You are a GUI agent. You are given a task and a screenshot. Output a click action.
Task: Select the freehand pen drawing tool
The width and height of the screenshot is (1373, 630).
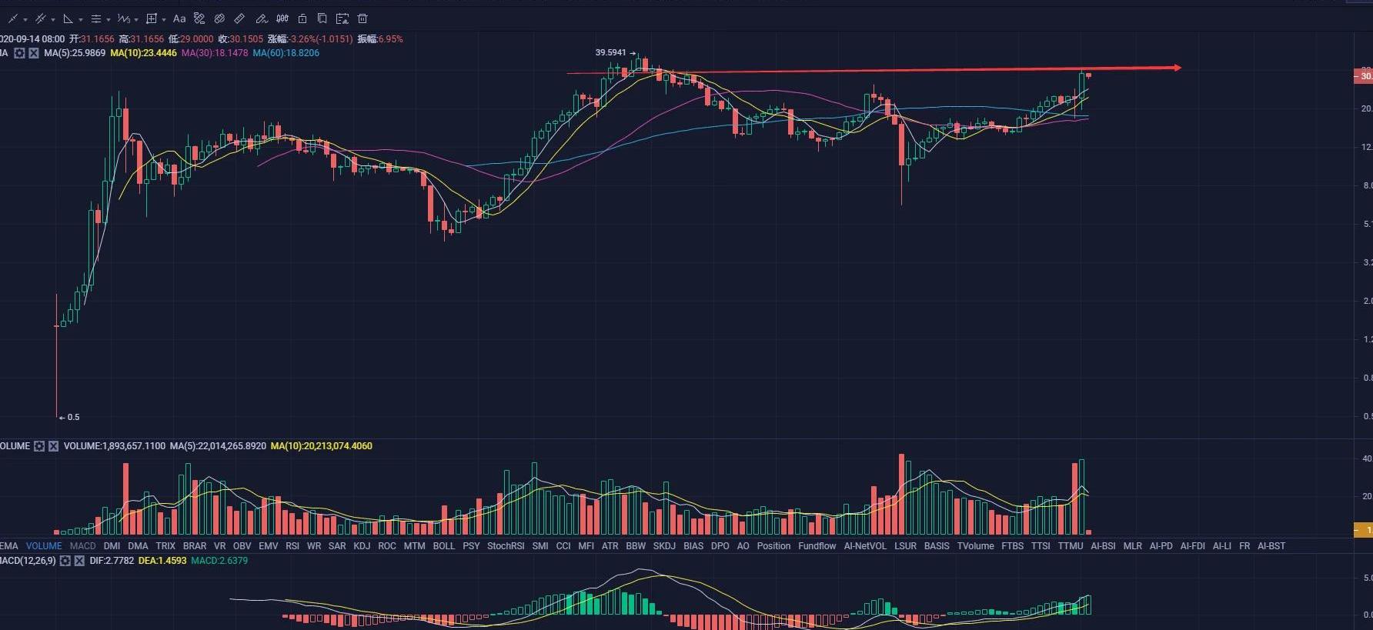[262, 18]
